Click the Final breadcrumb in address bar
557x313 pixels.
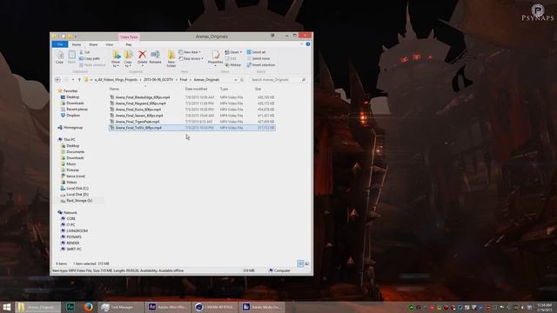pos(184,80)
